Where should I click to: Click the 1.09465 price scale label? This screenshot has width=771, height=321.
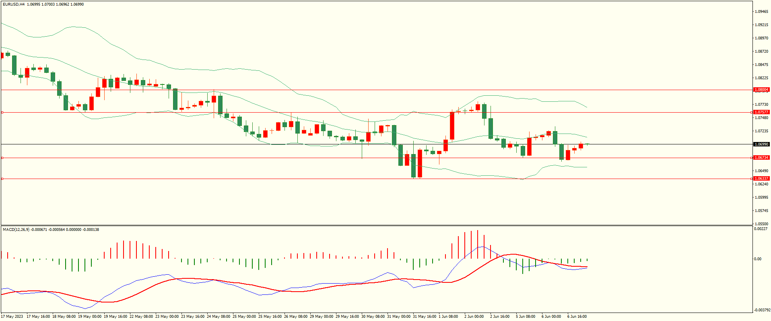[762, 11]
